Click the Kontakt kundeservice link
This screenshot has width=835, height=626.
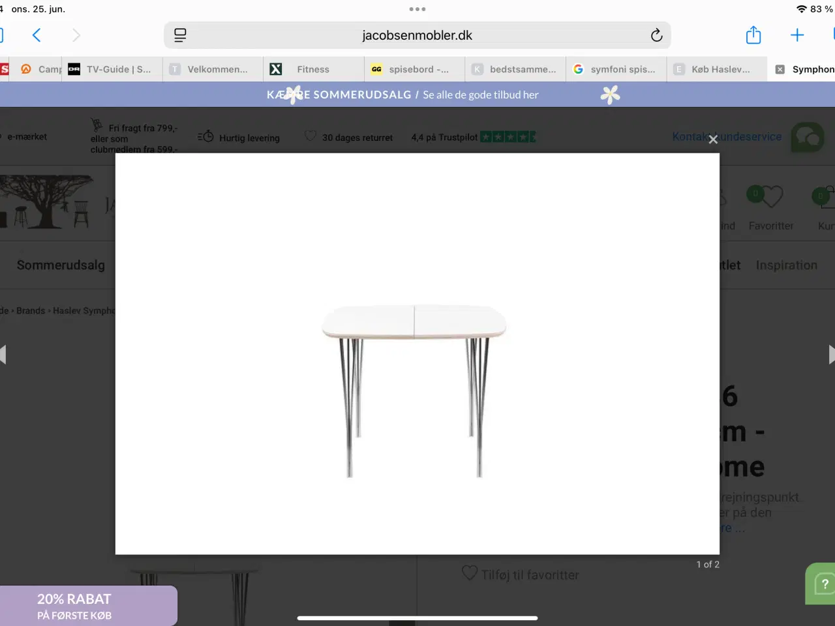(x=727, y=136)
